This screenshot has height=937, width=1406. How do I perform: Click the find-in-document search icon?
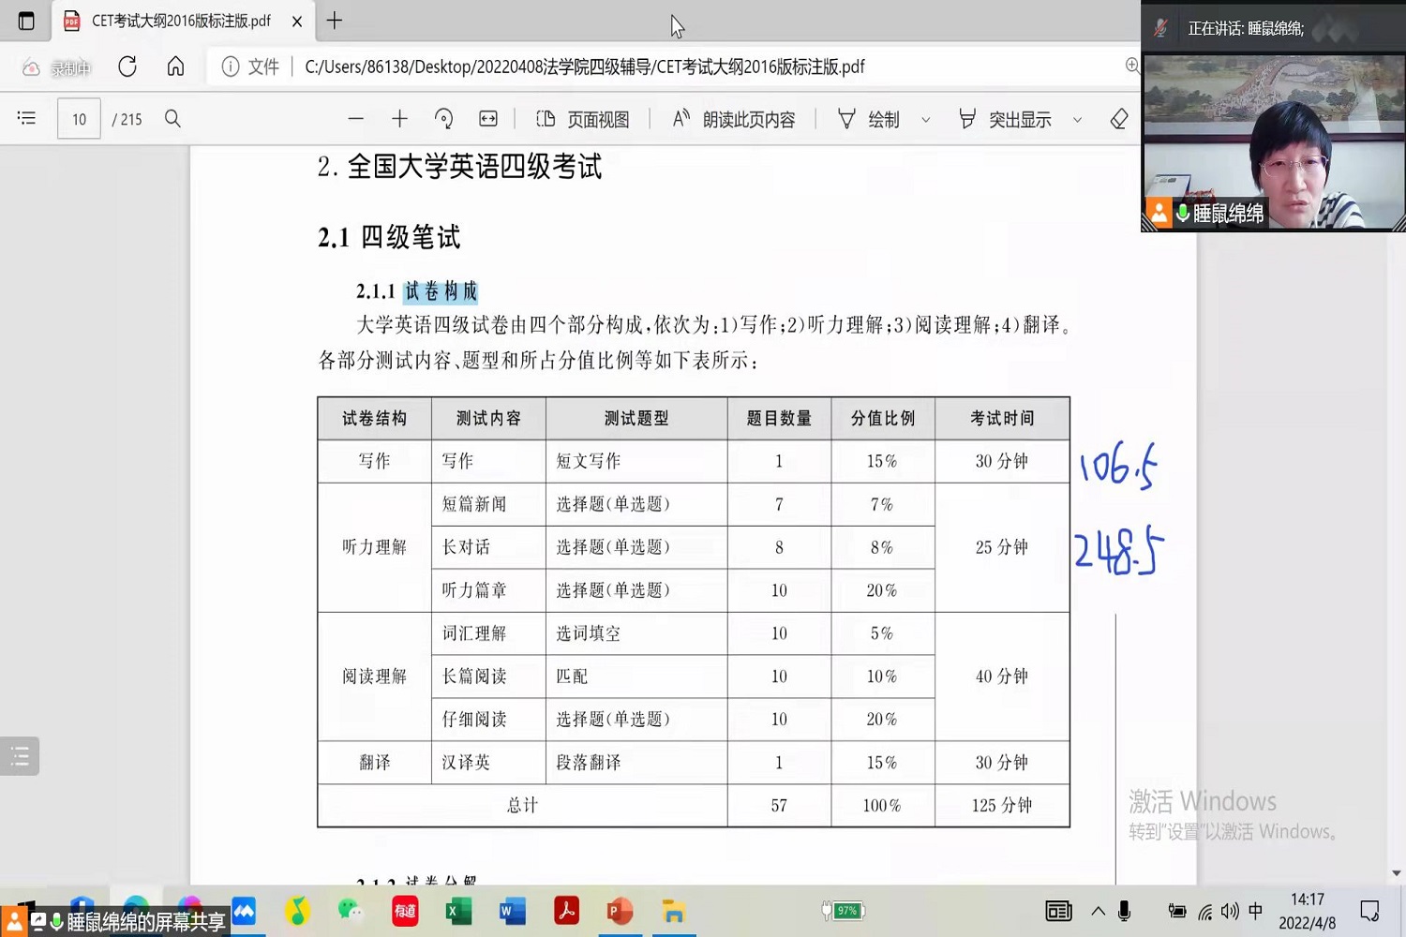point(172,119)
